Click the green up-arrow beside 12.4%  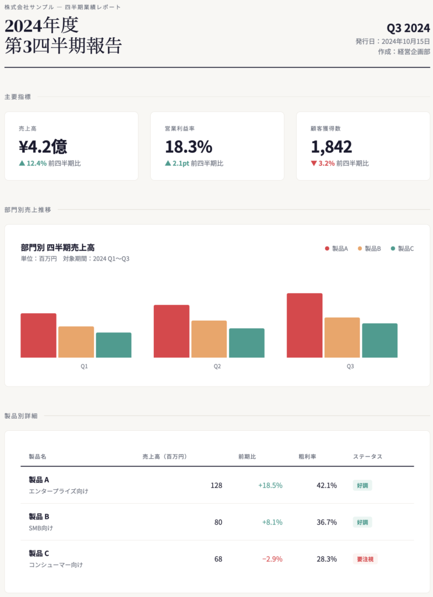22,163
